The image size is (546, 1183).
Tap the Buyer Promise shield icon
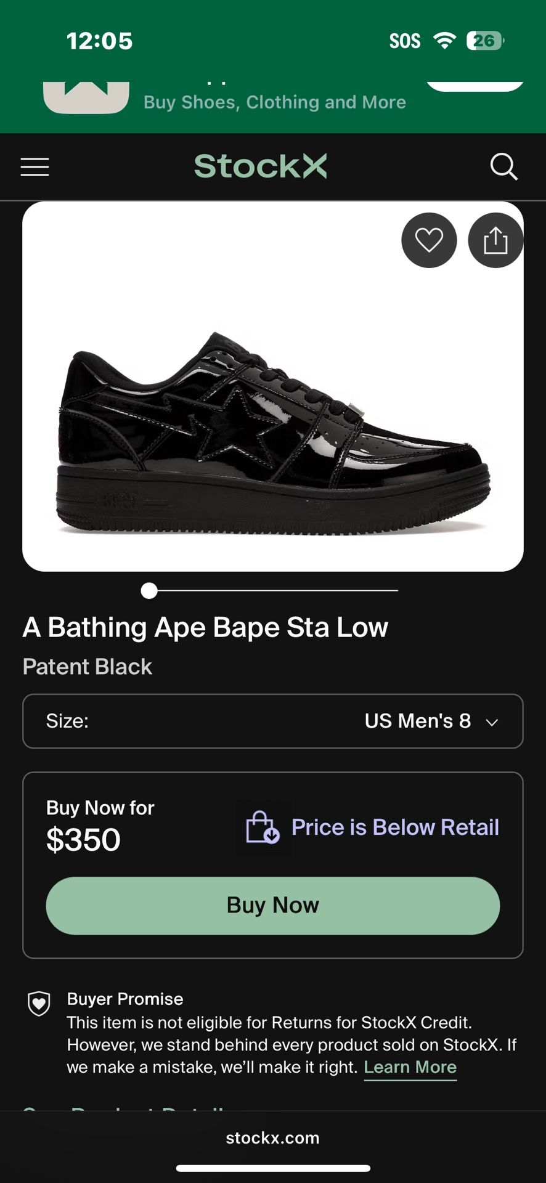pyautogui.click(x=39, y=1004)
